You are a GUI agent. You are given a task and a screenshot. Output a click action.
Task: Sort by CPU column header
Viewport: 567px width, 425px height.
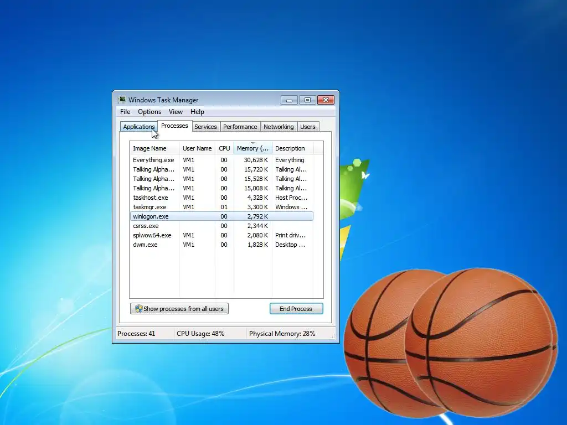point(224,148)
